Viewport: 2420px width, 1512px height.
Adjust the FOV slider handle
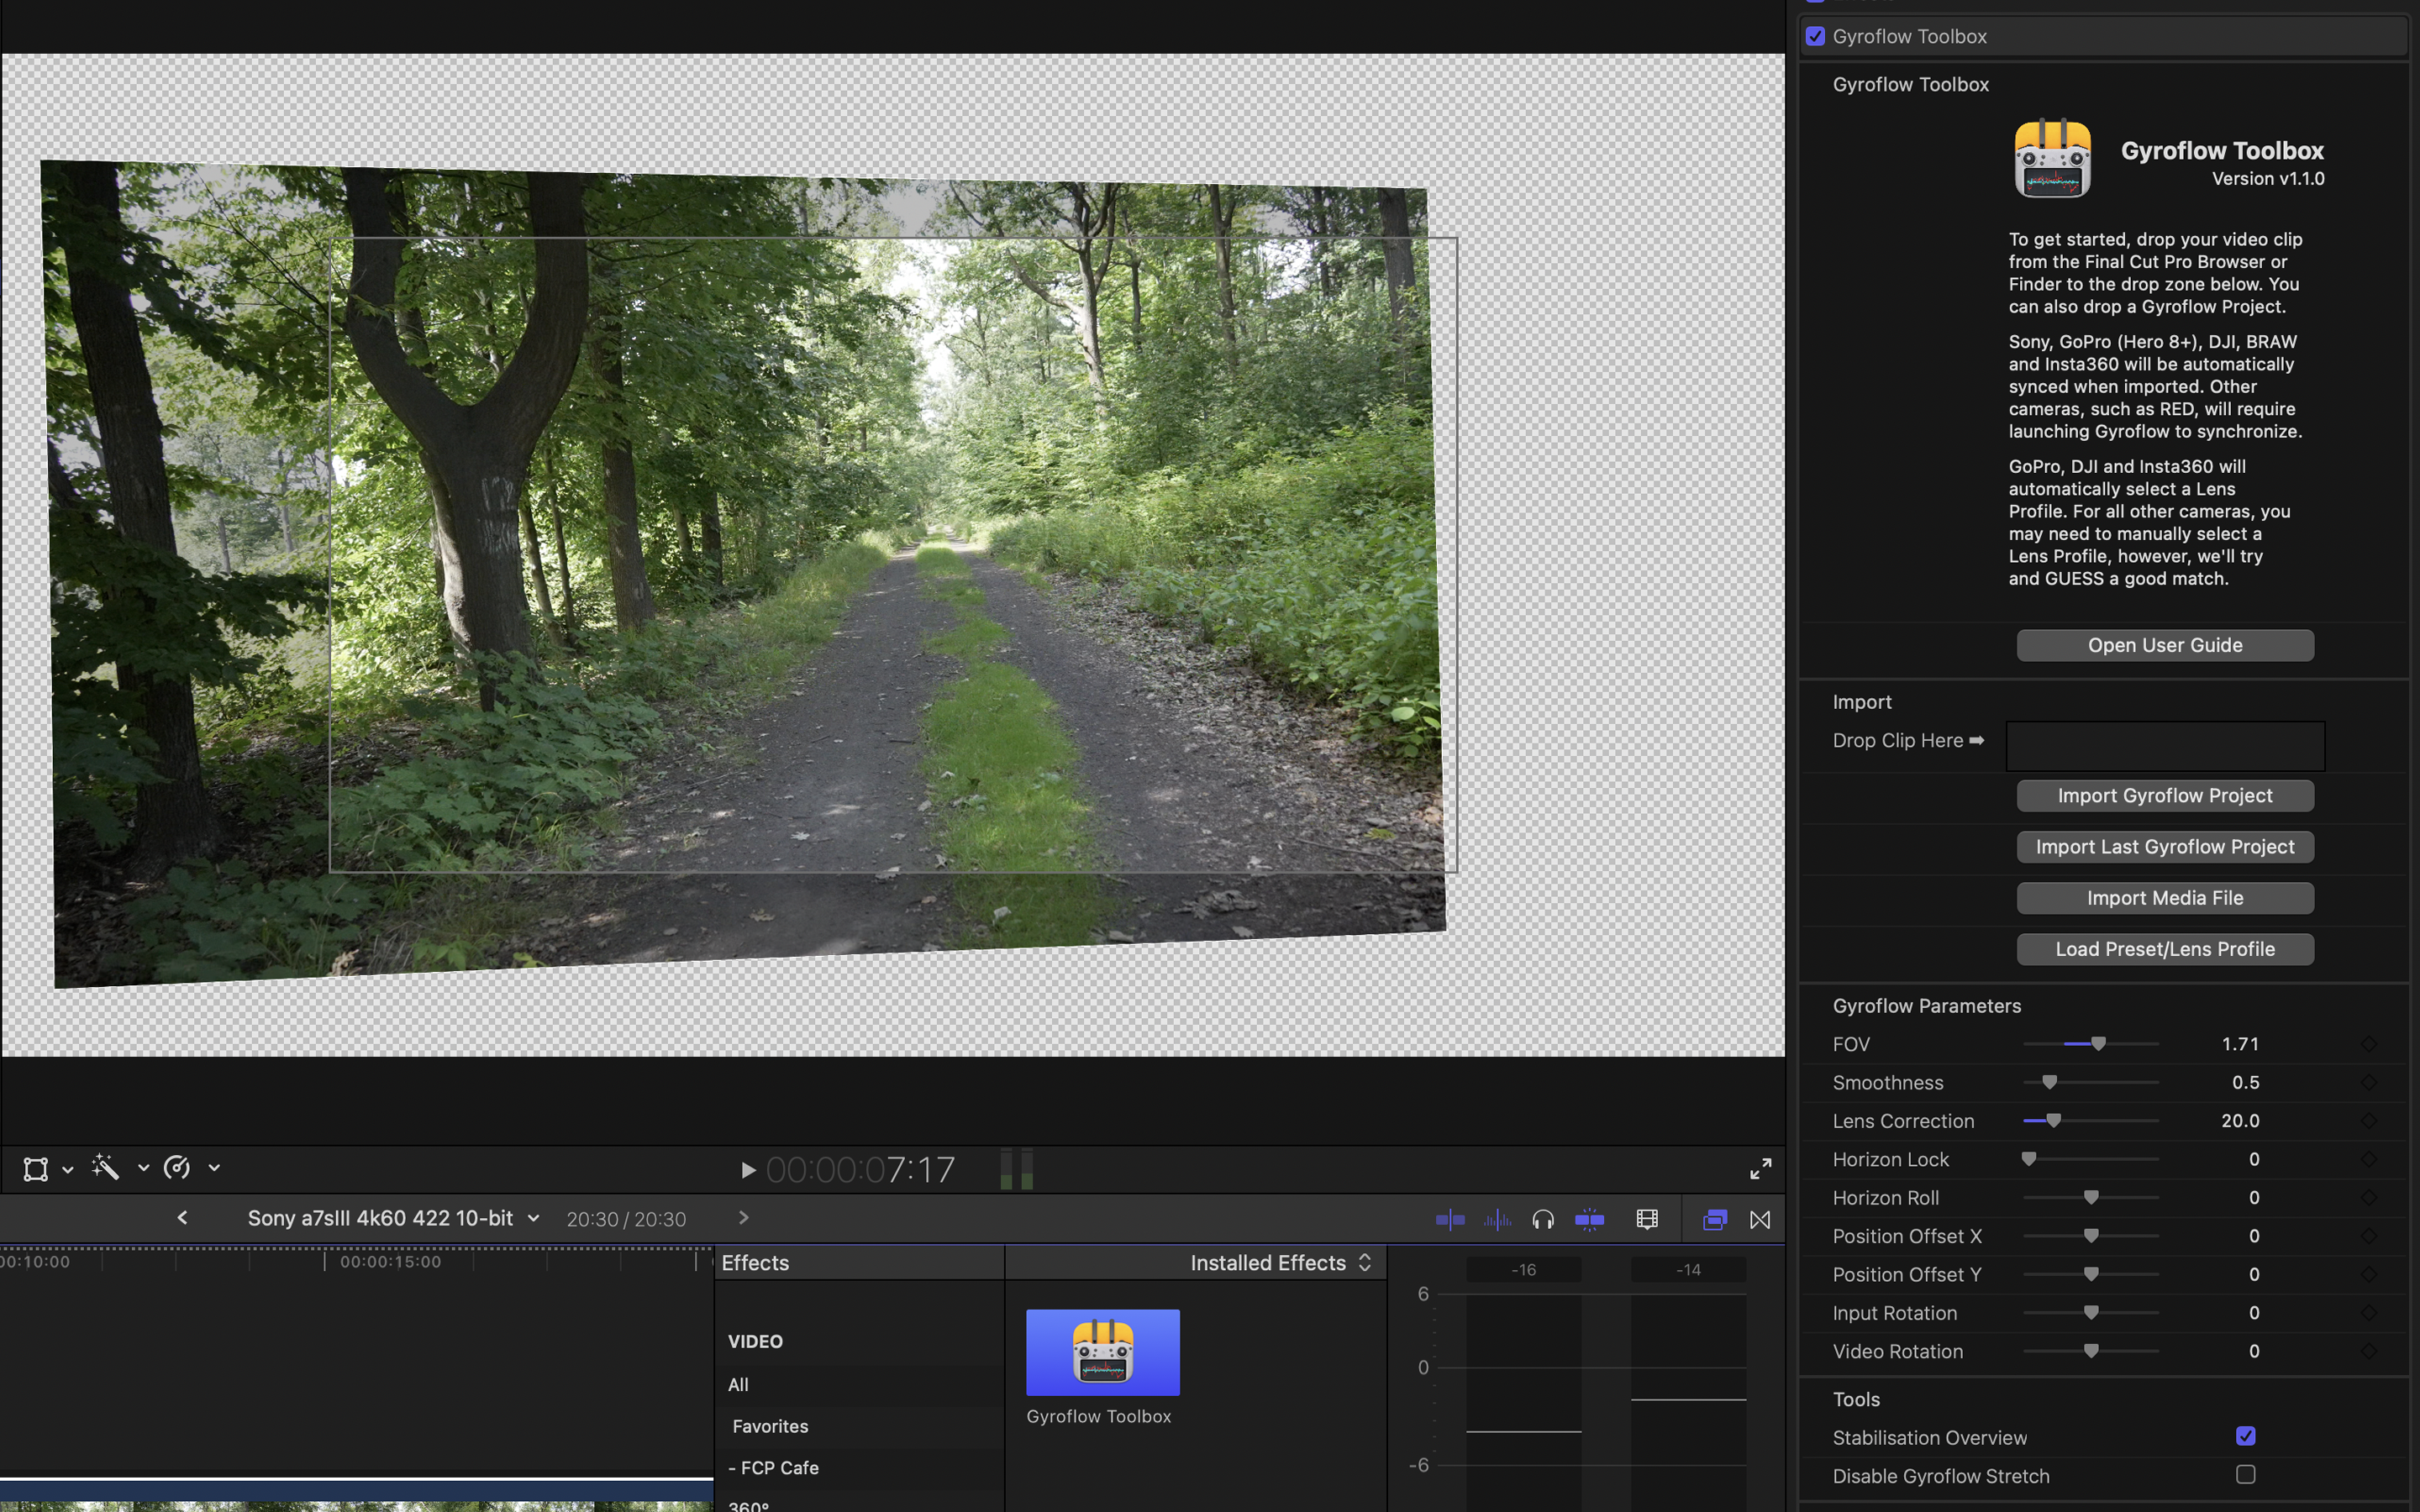2098,1043
